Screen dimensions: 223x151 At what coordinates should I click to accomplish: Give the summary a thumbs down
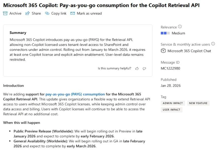[x=144, y=68]
